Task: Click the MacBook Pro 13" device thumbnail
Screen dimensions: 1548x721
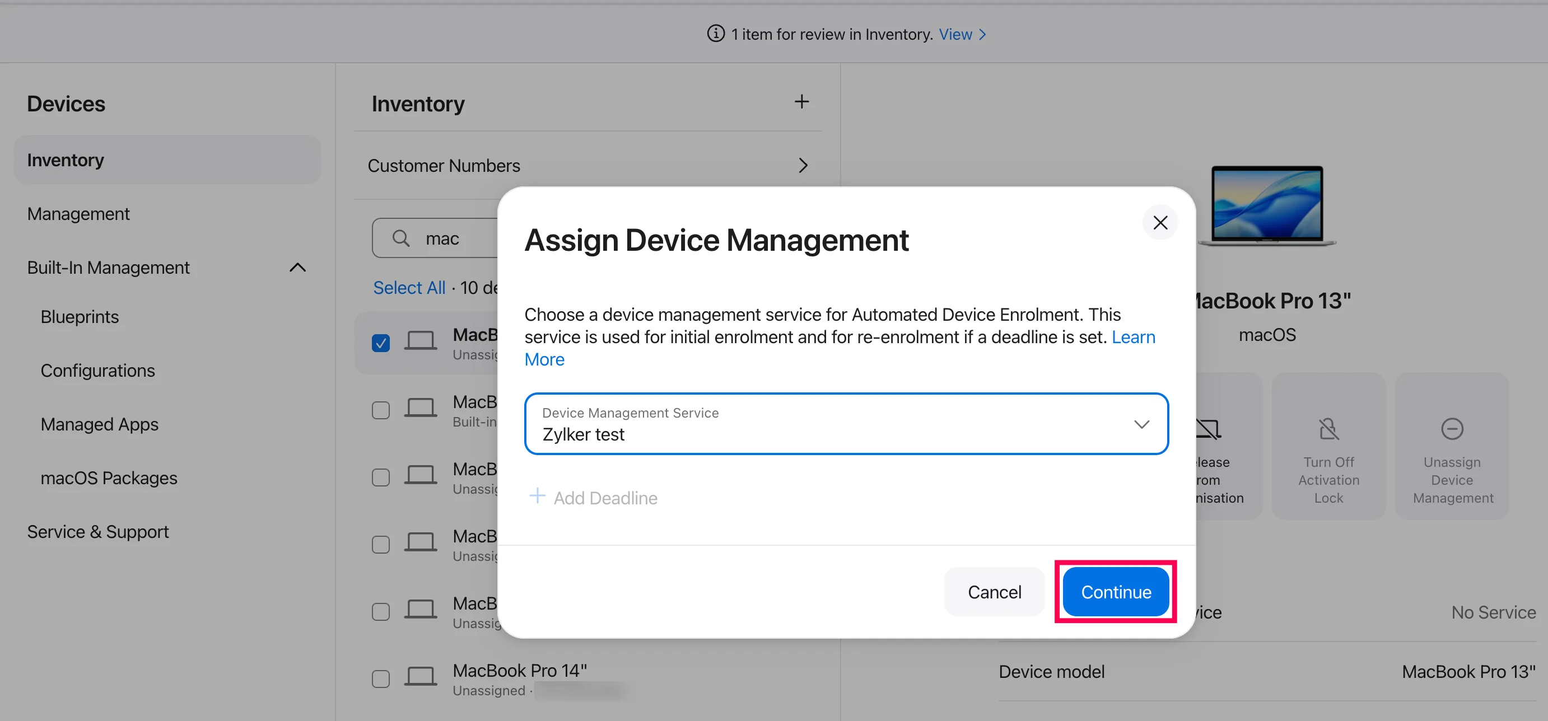Action: click(x=1267, y=205)
